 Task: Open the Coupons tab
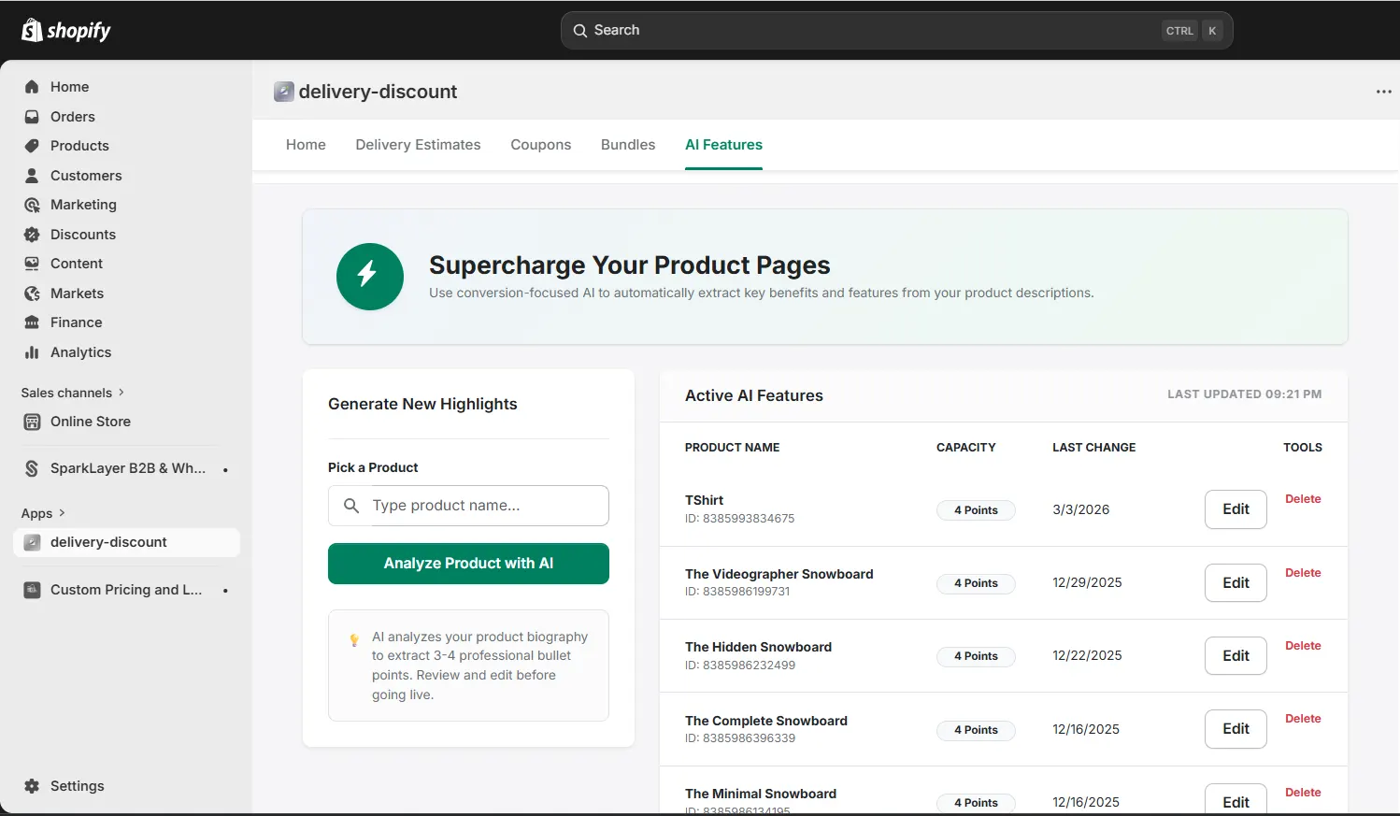pyautogui.click(x=540, y=145)
